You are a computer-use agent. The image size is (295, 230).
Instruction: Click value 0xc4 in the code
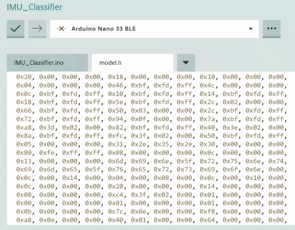tap(116, 194)
